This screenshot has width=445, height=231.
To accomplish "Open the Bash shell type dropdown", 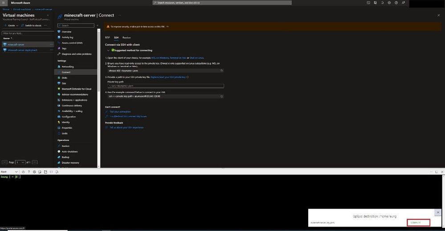I will pyautogui.click(x=9, y=172).
